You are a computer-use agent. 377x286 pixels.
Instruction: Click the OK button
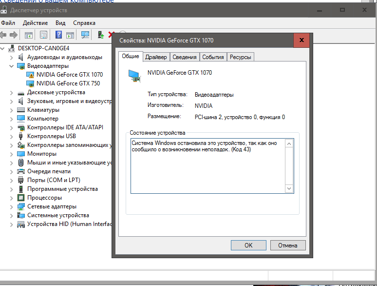point(248,245)
